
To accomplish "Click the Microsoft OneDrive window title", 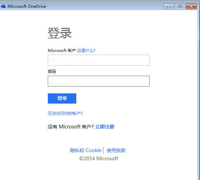I will (x=27, y=6).
